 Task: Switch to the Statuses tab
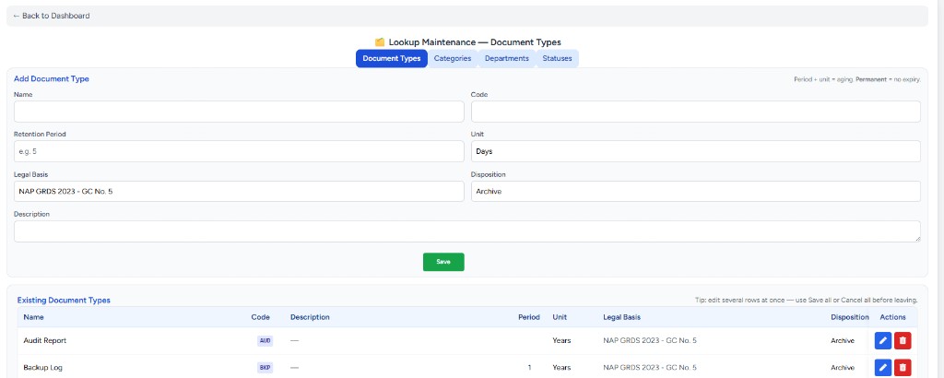557,58
